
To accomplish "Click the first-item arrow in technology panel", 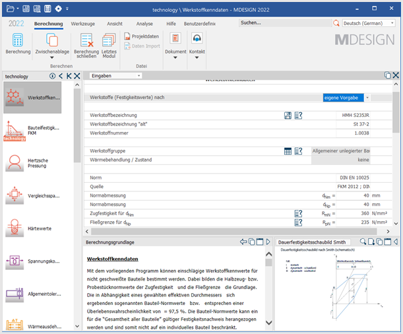I will [69, 76].
